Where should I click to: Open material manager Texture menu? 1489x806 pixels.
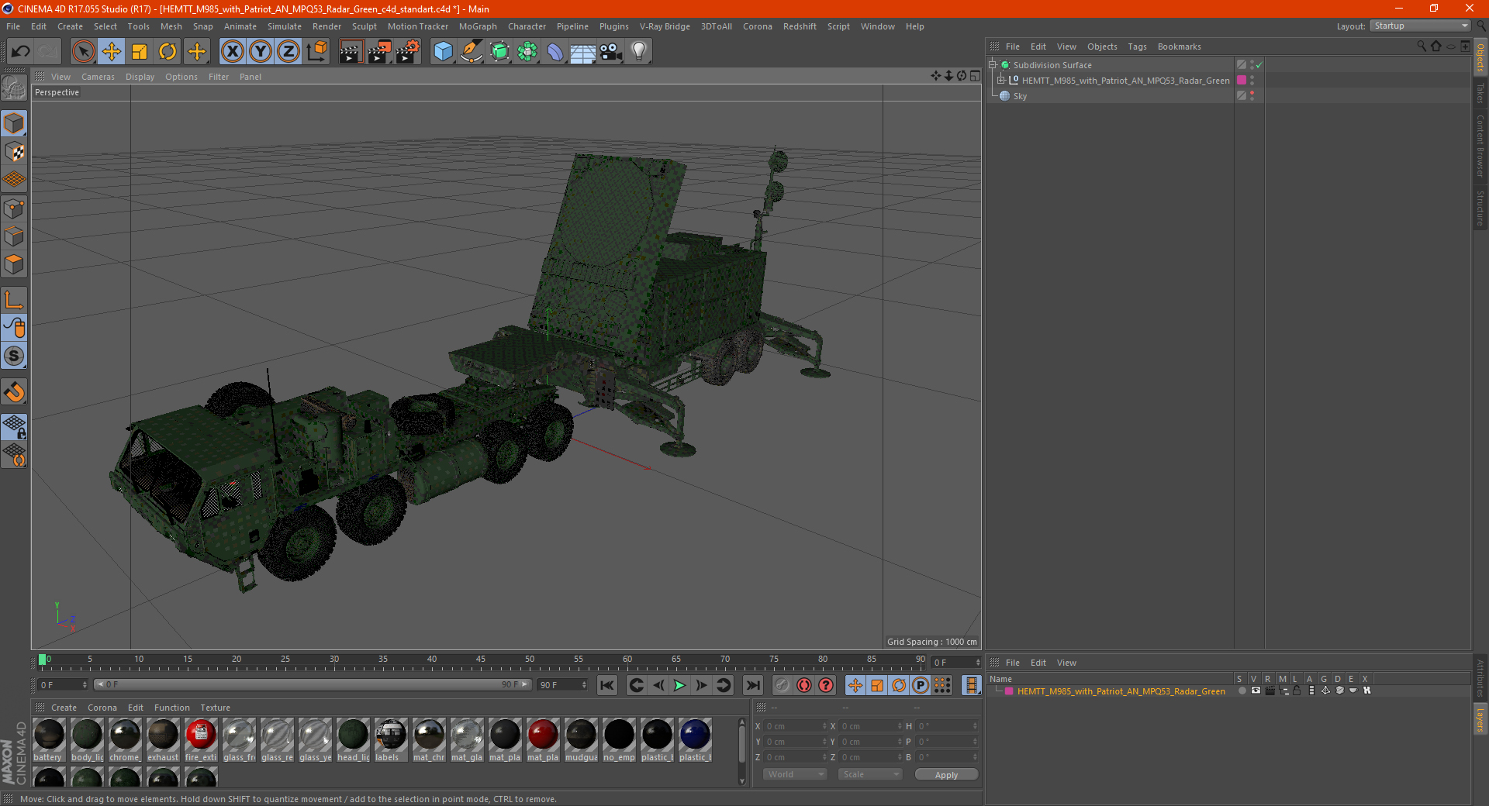[x=215, y=708]
